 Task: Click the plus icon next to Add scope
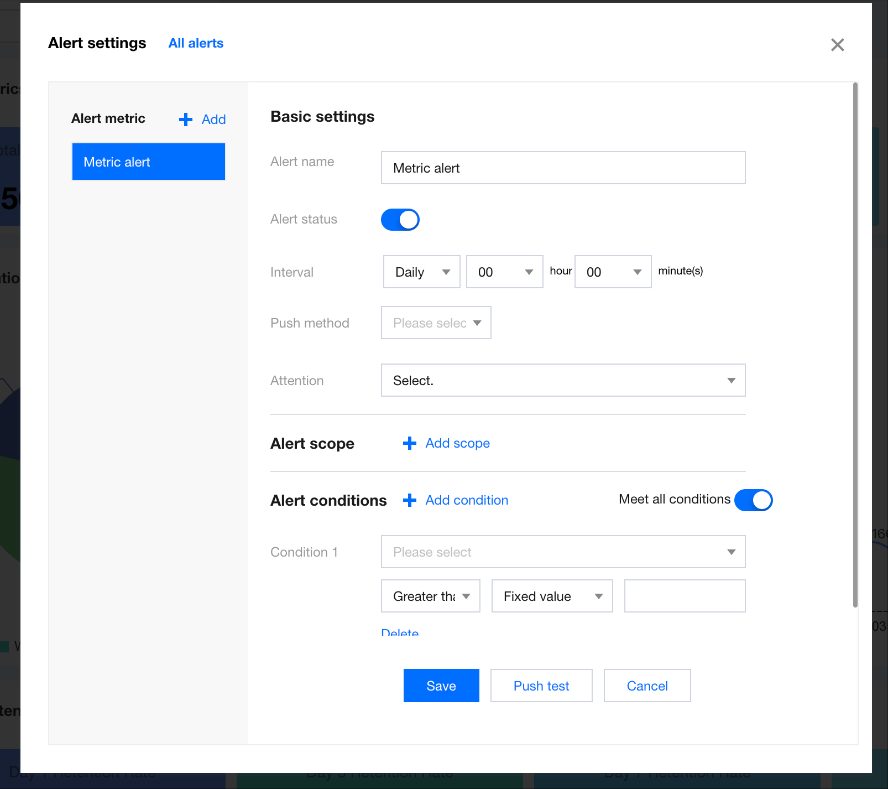pyautogui.click(x=409, y=443)
